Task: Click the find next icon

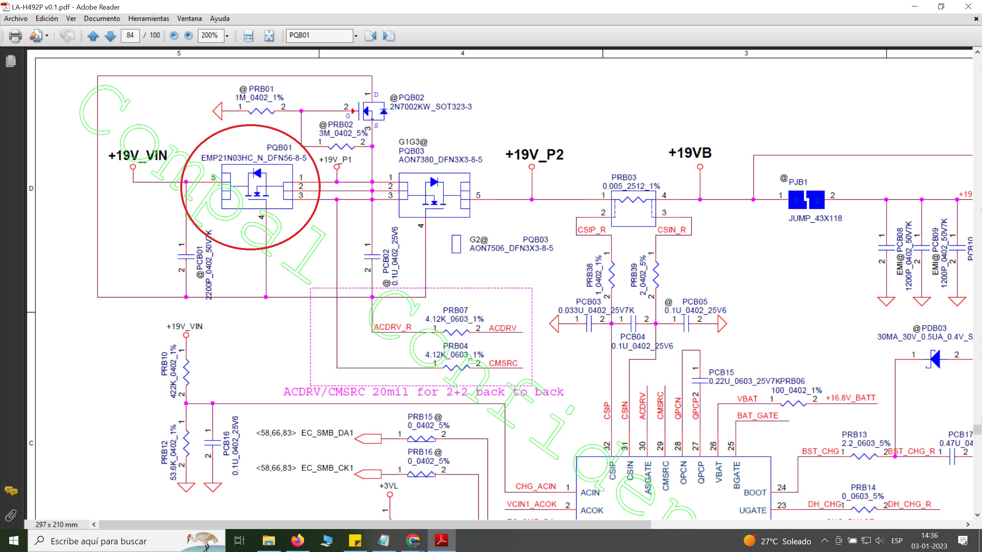Action: tap(389, 36)
